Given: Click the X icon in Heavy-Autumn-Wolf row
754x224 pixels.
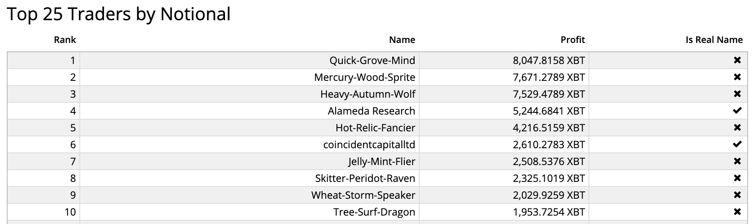Looking at the screenshot, I should pos(737,94).
